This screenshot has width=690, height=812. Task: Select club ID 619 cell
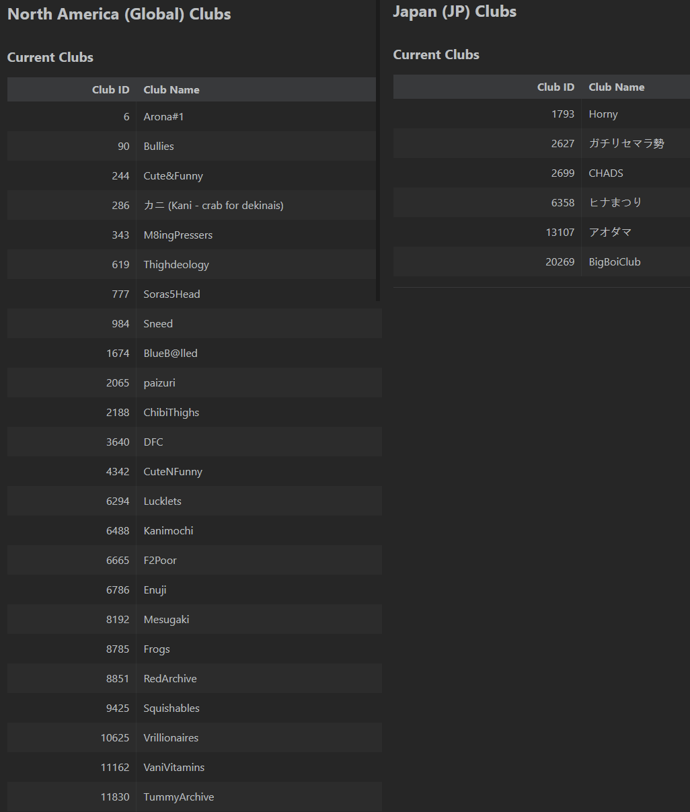(x=72, y=264)
